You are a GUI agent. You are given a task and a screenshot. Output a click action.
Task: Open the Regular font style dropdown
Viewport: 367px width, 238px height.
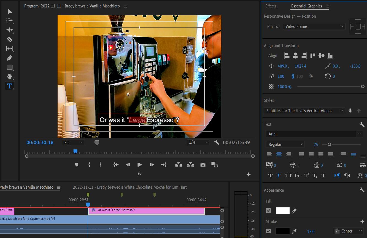tap(285, 144)
